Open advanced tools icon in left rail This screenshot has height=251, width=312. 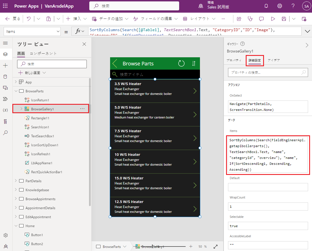tap(5, 121)
